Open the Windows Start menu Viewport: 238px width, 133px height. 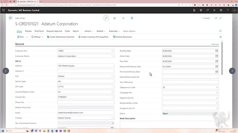pos(3,131)
